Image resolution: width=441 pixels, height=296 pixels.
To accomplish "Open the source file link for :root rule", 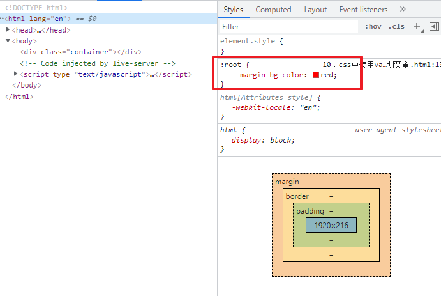I will tap(382, 65).
